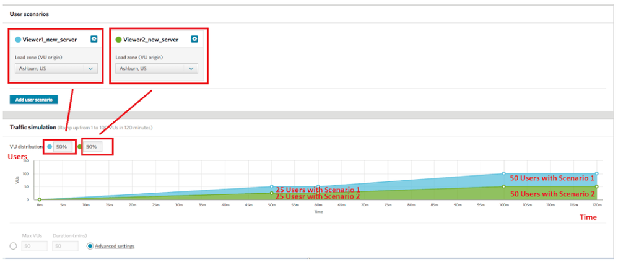Select blue chart point at 100m

(x=503, y=173)
